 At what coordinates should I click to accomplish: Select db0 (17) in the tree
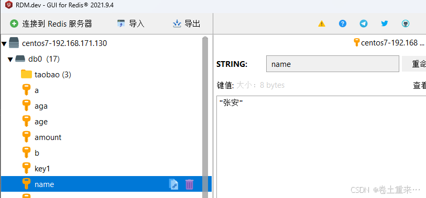click(43, 59)
